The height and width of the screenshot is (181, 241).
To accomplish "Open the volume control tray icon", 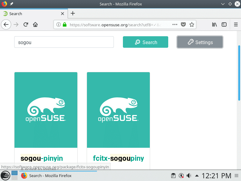I will (189, 176).
